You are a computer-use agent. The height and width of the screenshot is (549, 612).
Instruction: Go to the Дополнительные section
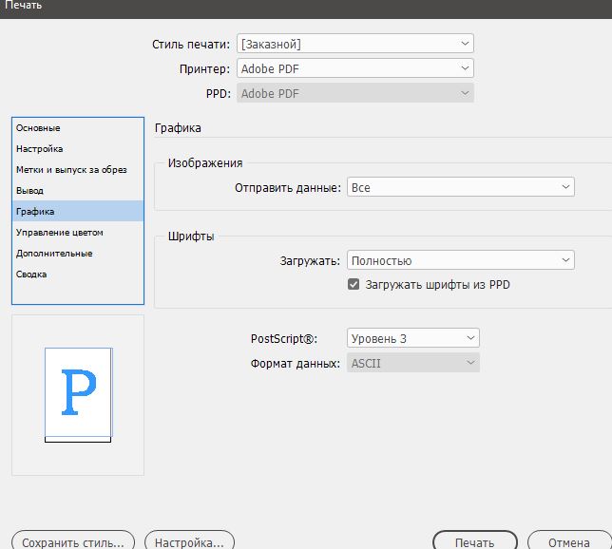click(x=78, y=254)
